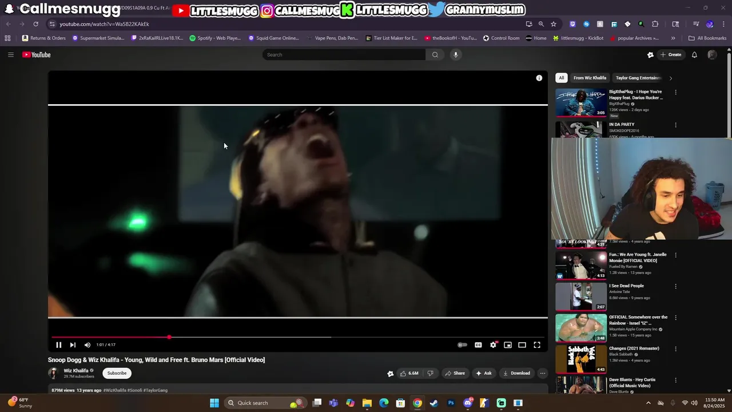
Task: Open YouTube notifications bell
Action: pos(694,55)
